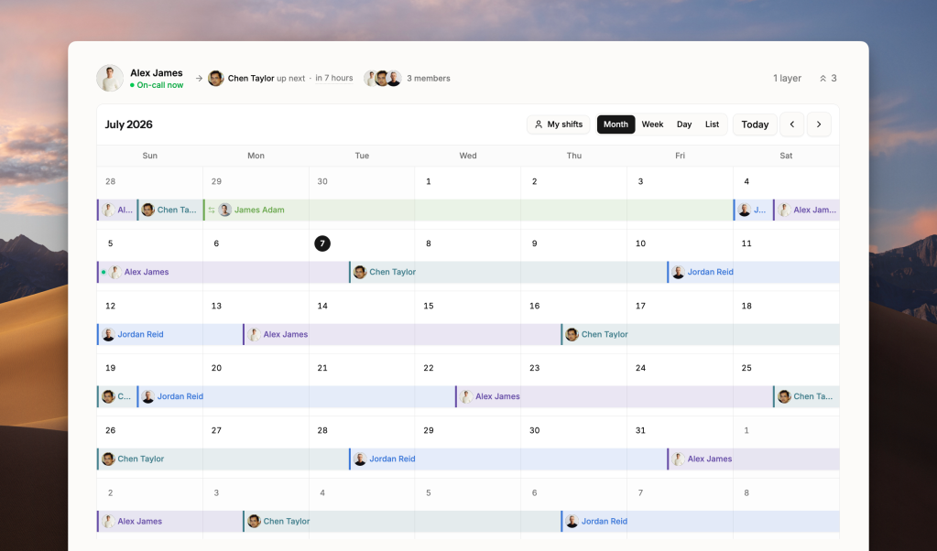Click the July 2026 title

[x=128, y=124]
